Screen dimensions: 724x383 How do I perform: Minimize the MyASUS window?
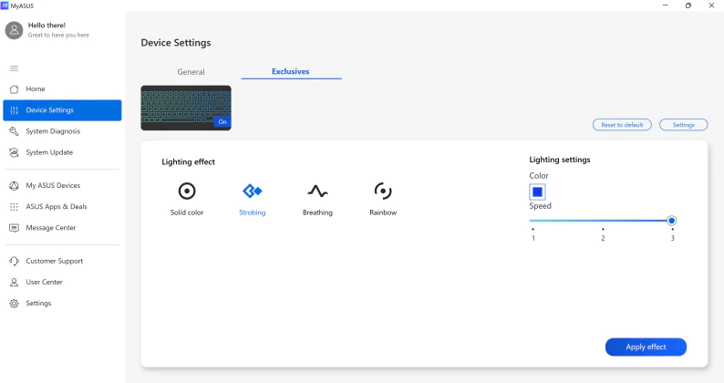[x=666, y=5]
